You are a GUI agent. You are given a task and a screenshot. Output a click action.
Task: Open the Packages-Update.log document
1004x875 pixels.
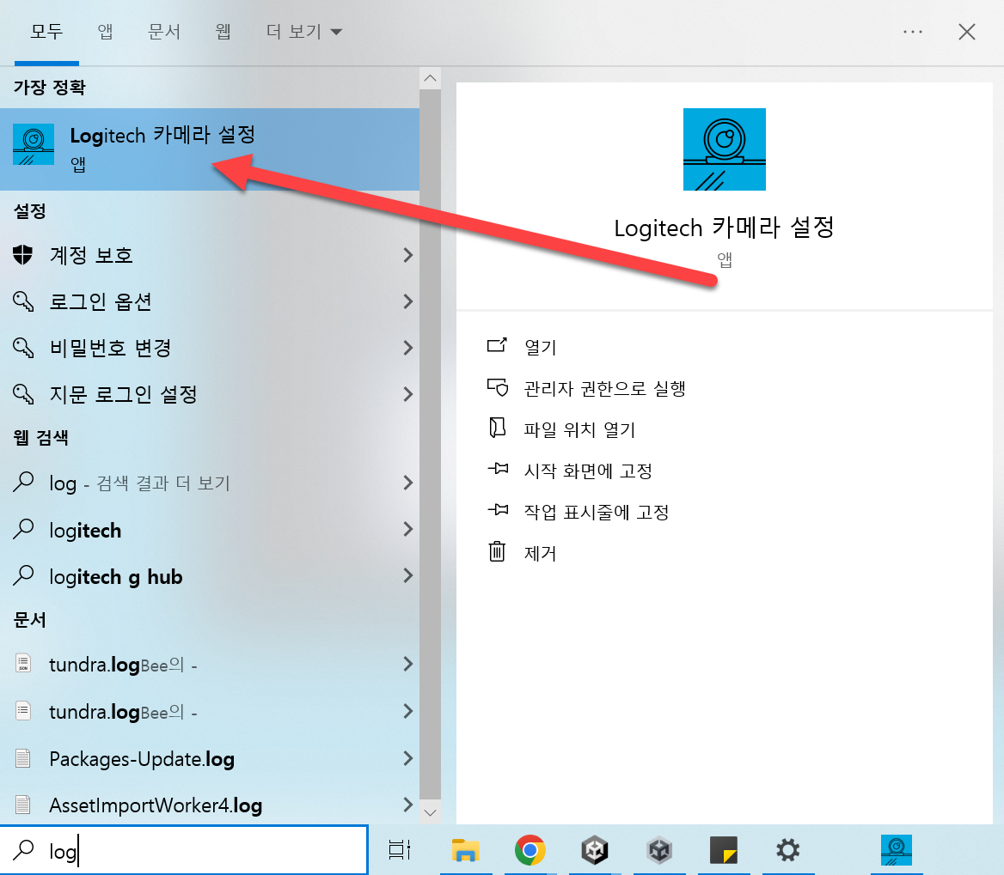pyautogui.click(x=210, y=758)
